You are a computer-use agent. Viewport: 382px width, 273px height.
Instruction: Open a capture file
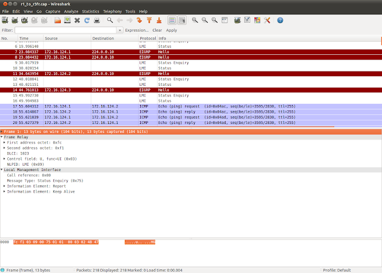click(x=57, y=20)
